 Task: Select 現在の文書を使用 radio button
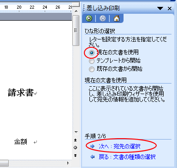[x=92, y=53]
